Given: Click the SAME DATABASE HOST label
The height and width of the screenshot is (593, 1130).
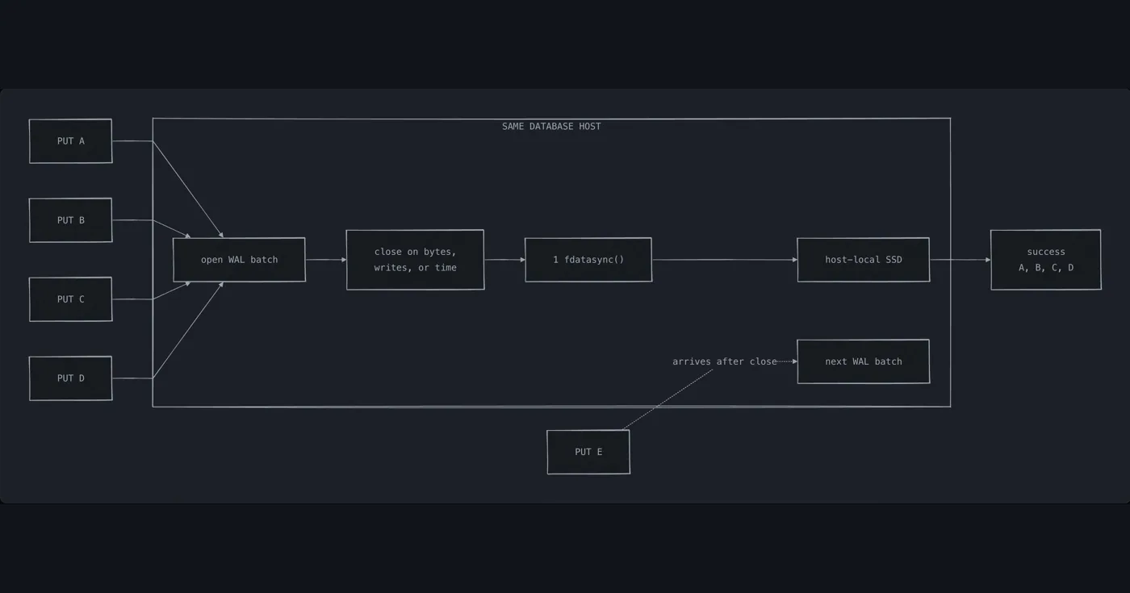Looking at the screenshot, I should pos(551,127).
